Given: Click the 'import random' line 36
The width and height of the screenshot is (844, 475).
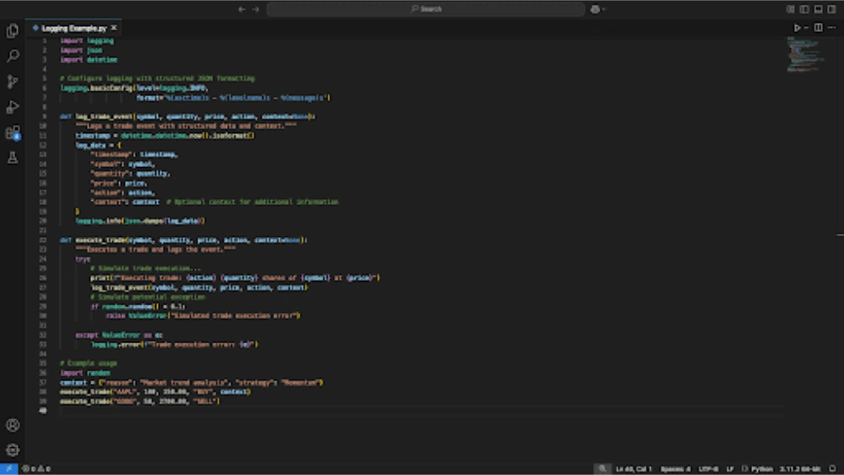Looking at the screenshot, I should point(85,373).
